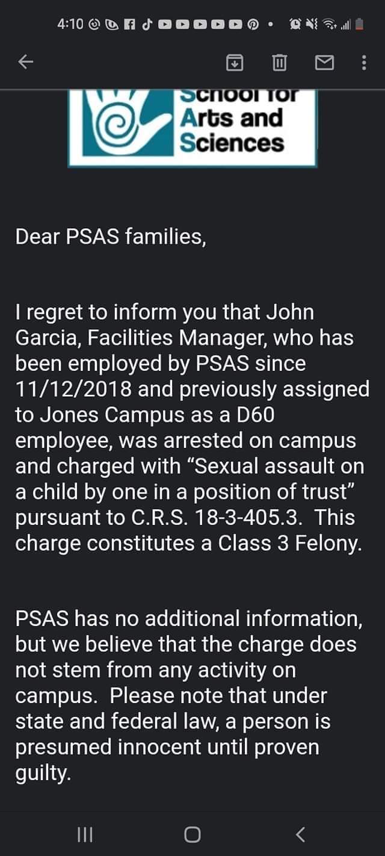The width and height of the screenshot is (385, 856).
Task: Go back using the arrow icon
Action: pos(25,62)
